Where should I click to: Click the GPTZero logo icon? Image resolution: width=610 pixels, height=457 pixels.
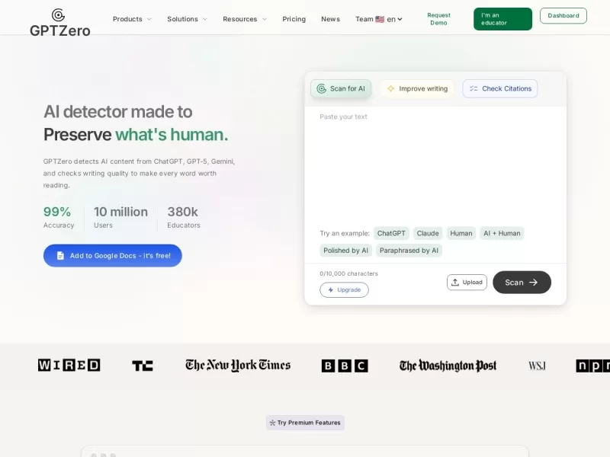pyautogui.click(x=57, y=14)
